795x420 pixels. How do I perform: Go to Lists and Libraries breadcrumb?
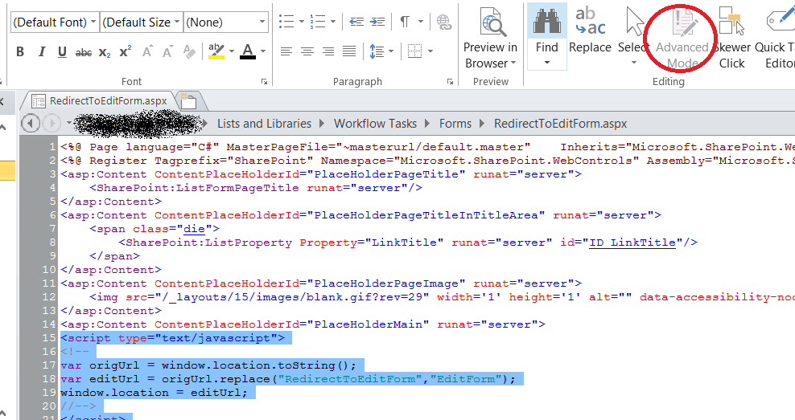click(x=264, y=124)
